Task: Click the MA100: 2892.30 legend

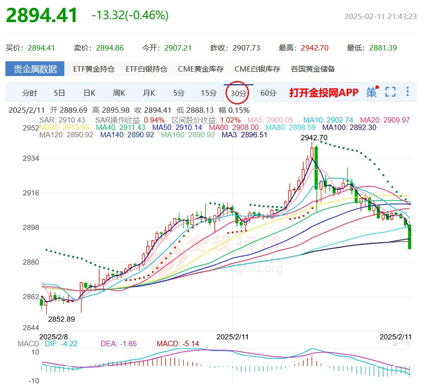Action: point(349,128)
